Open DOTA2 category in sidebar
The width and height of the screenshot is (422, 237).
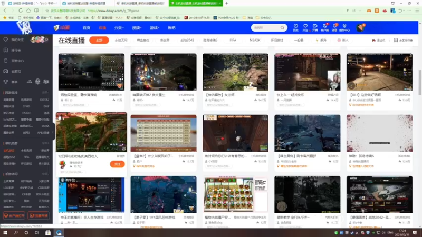pyautogui.click(x=44, y=100)
